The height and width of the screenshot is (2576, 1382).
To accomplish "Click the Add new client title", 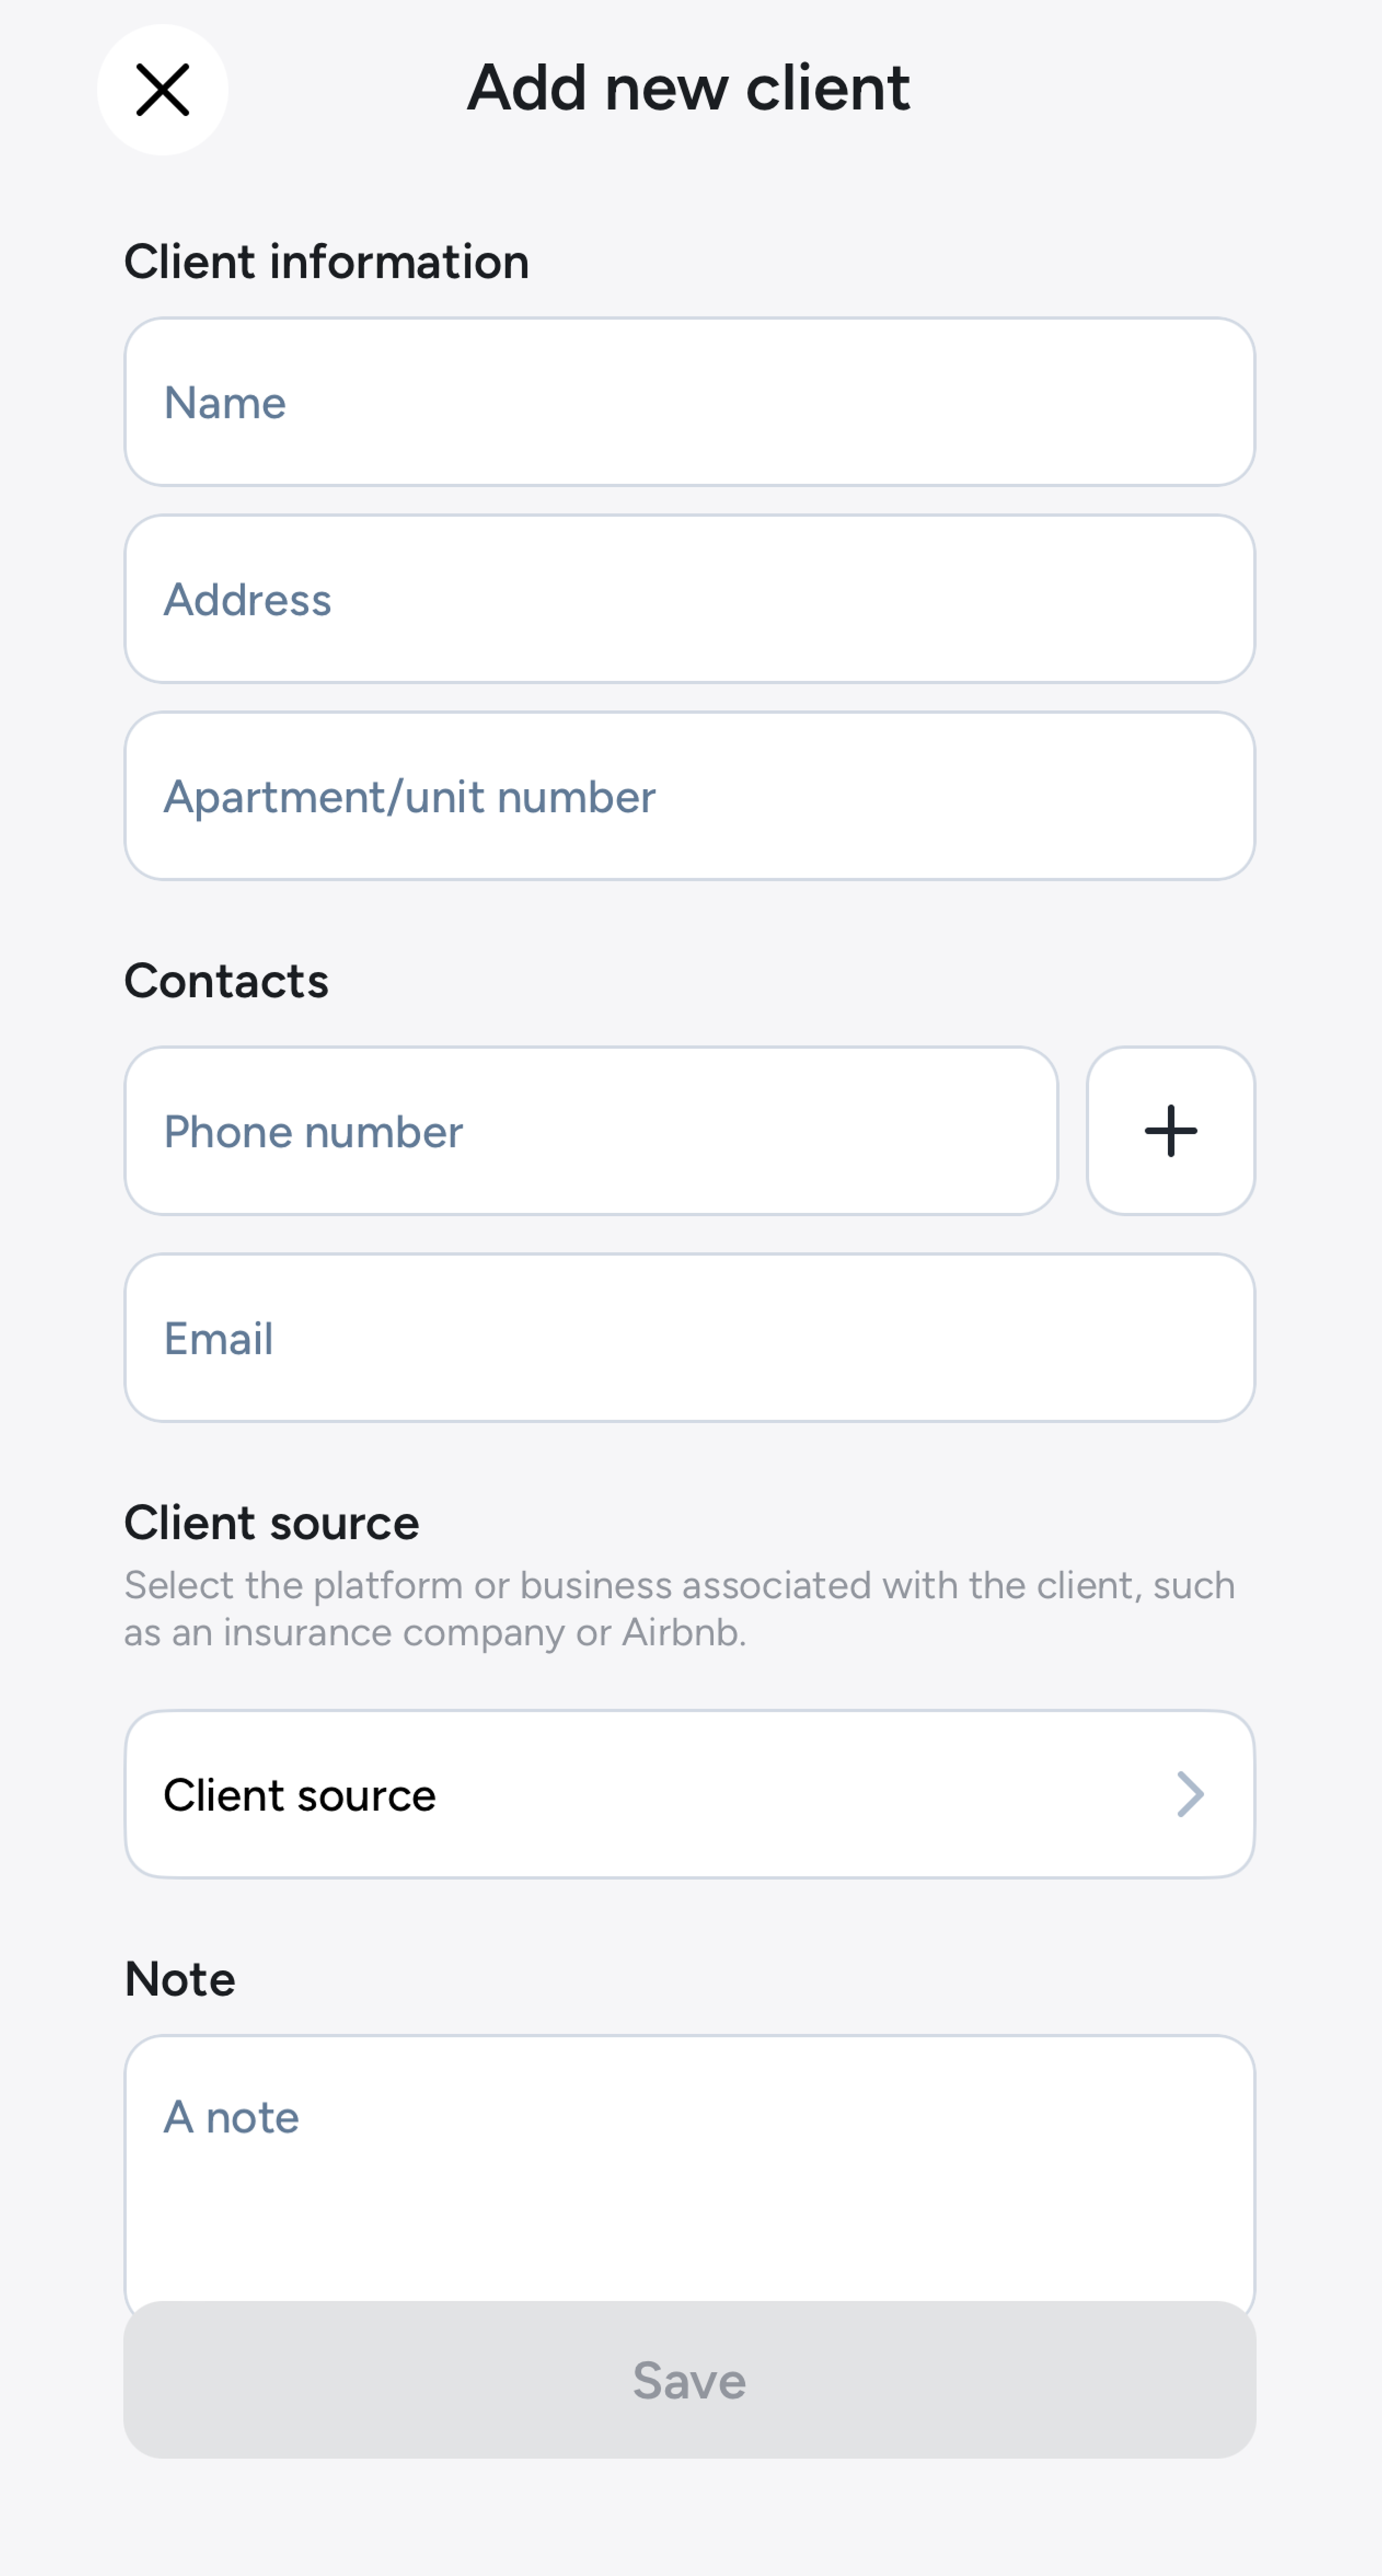I will [x=689, y=88].
